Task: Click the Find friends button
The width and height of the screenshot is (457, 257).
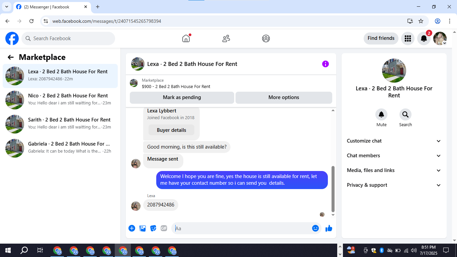Action: [381, 38]
